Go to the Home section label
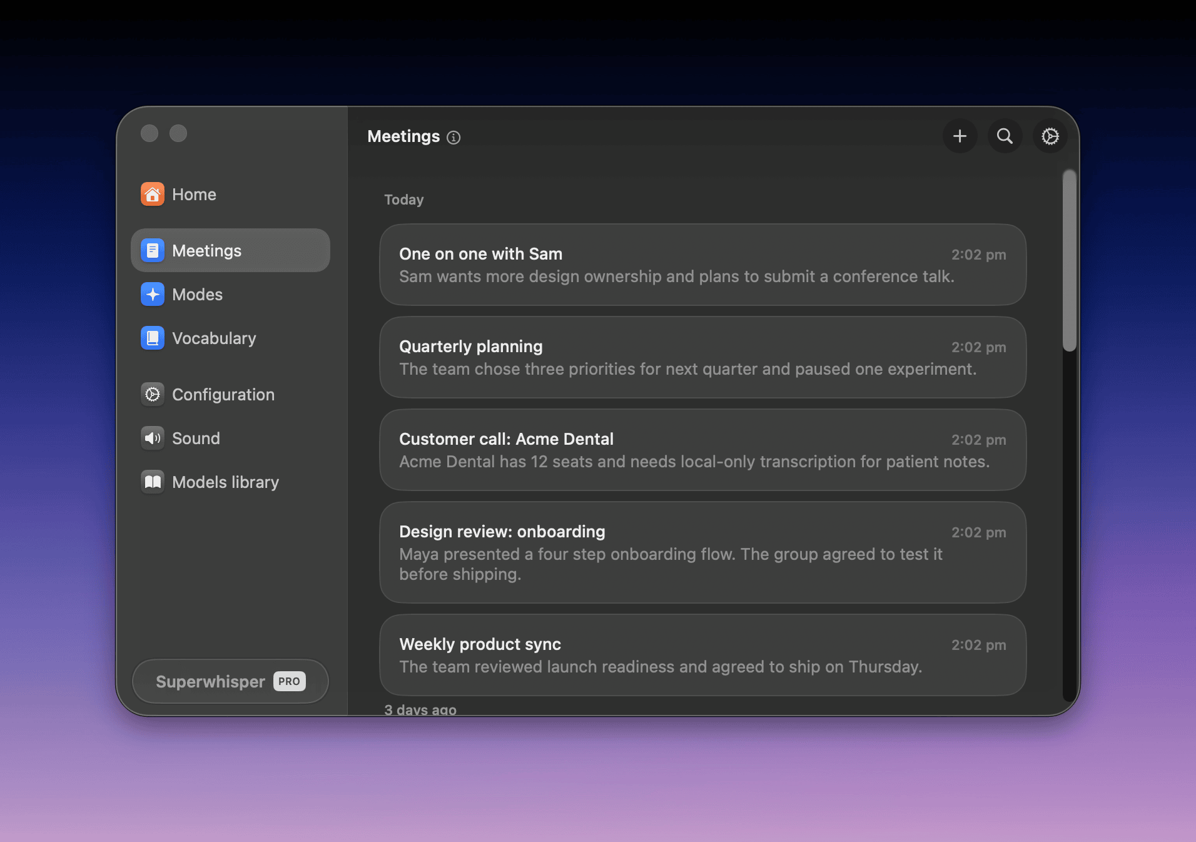Image resolution: width=1196 pixels, height=842 pixels. (x=194, y=195)
